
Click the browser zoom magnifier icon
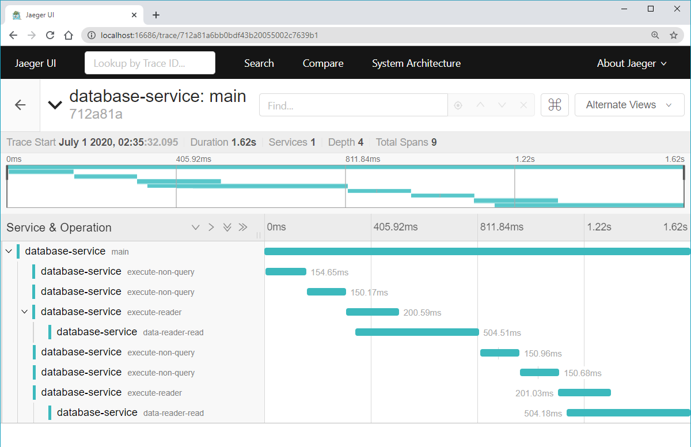click(655, 35)
